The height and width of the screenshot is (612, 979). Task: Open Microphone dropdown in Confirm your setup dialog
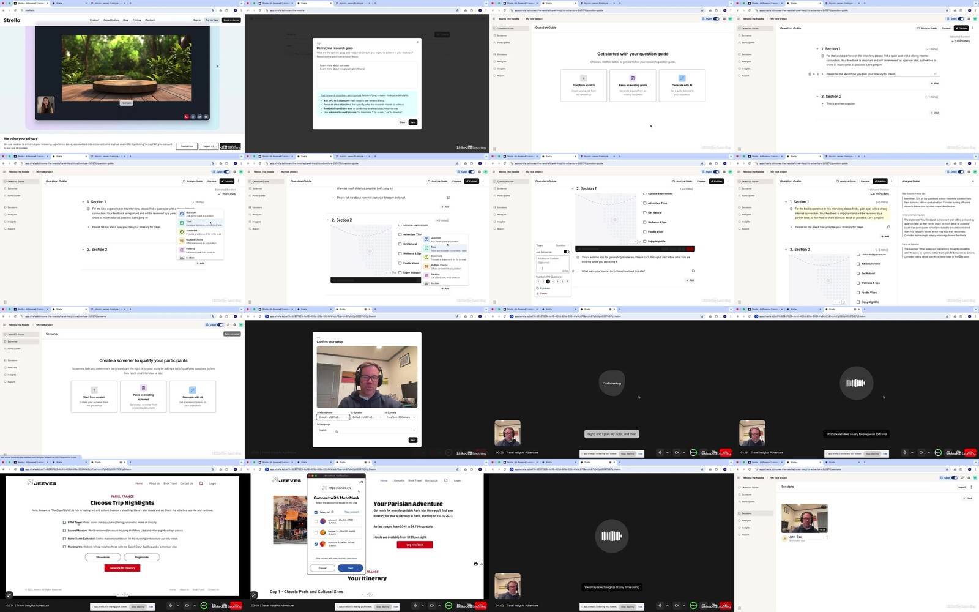[333, 417]
